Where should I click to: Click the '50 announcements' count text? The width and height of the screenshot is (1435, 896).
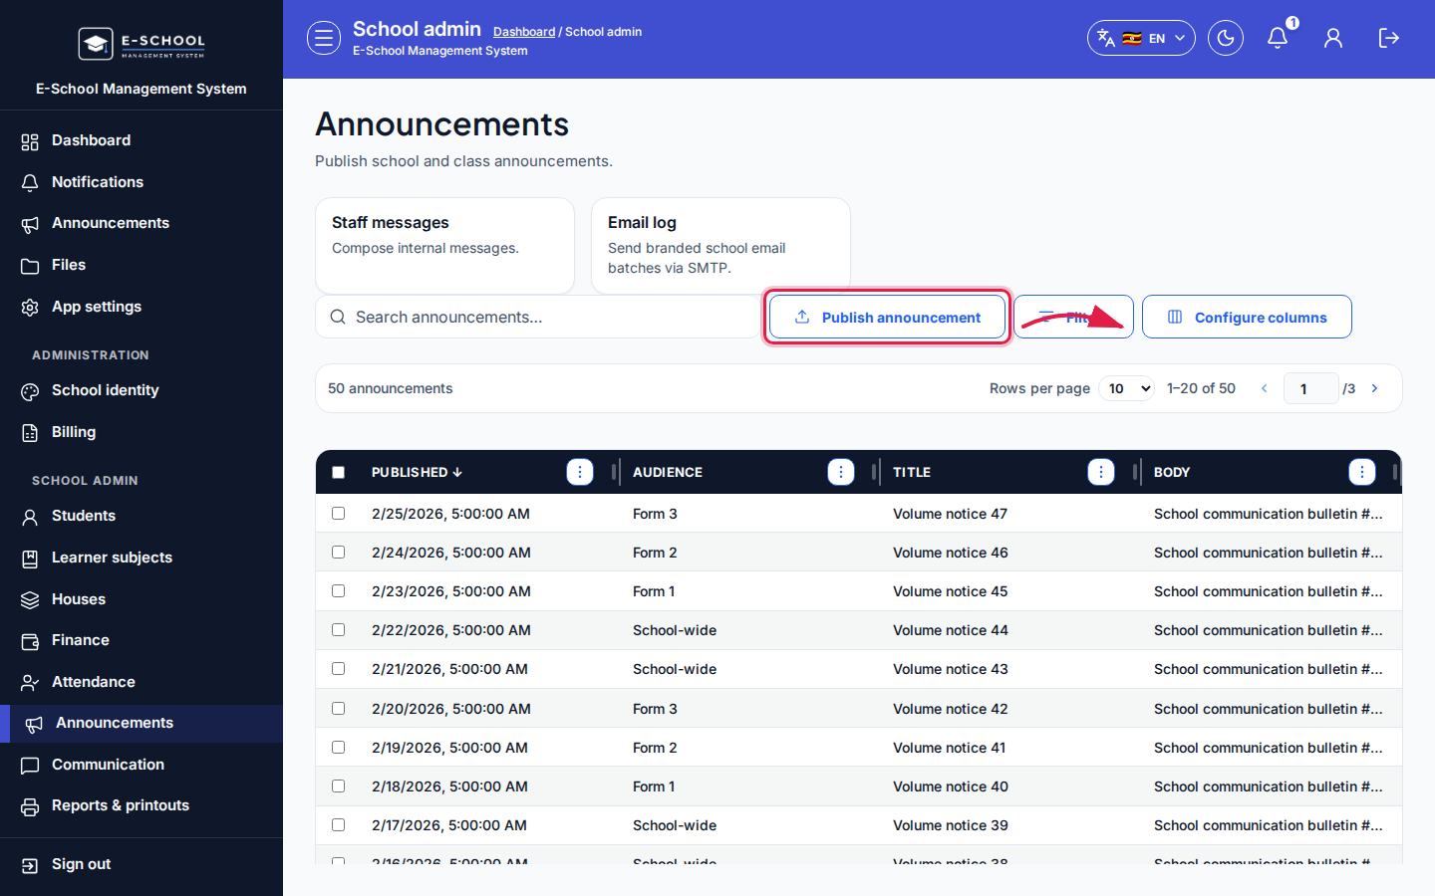[x=391, y=388]
